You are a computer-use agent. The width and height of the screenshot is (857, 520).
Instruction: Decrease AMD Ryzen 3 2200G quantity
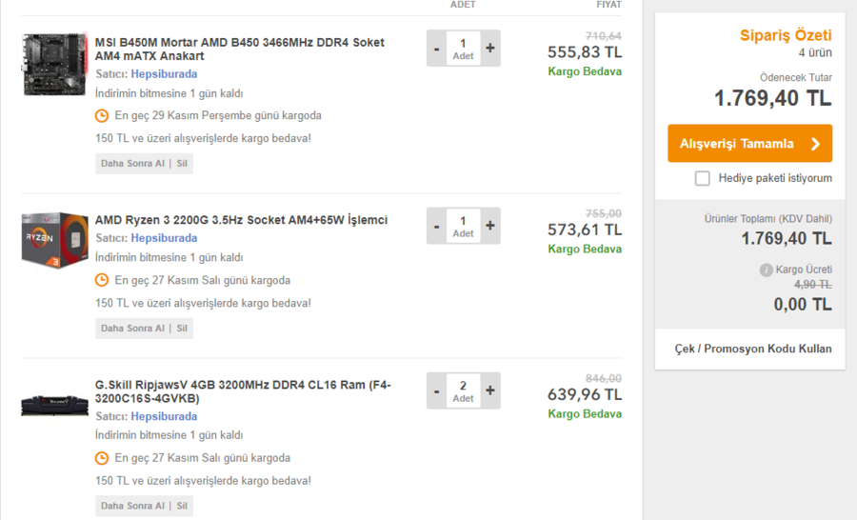(x=436, y=226)
